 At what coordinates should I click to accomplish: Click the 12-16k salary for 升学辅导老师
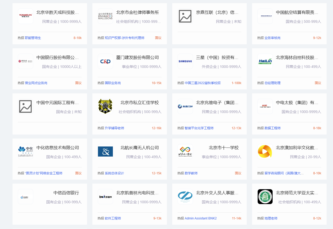(x=157, y=128)
